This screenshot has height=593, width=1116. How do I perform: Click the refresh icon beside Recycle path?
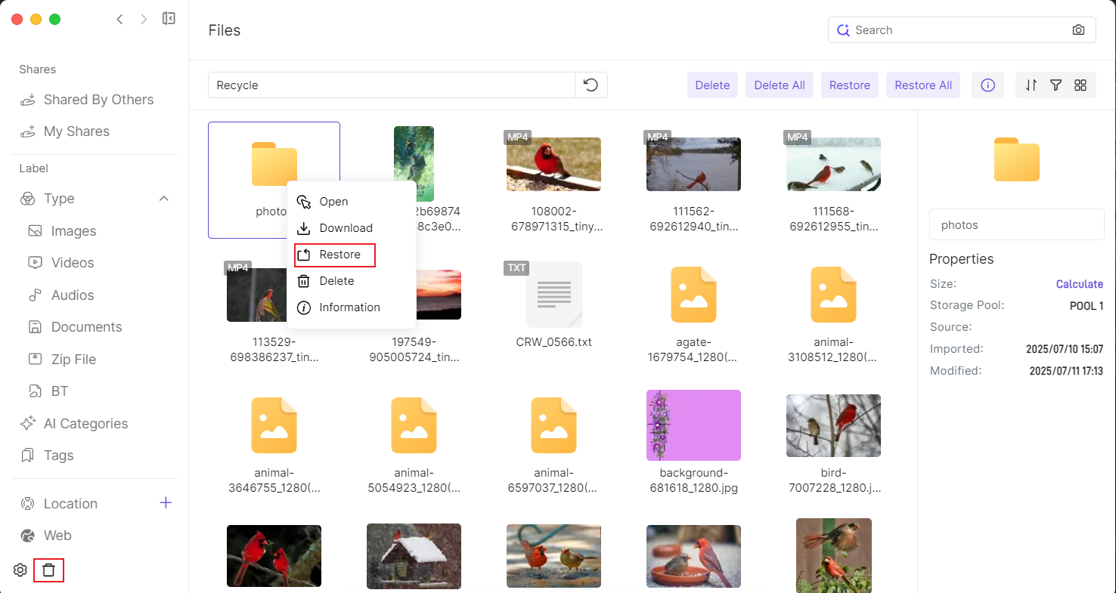point(591,85)
